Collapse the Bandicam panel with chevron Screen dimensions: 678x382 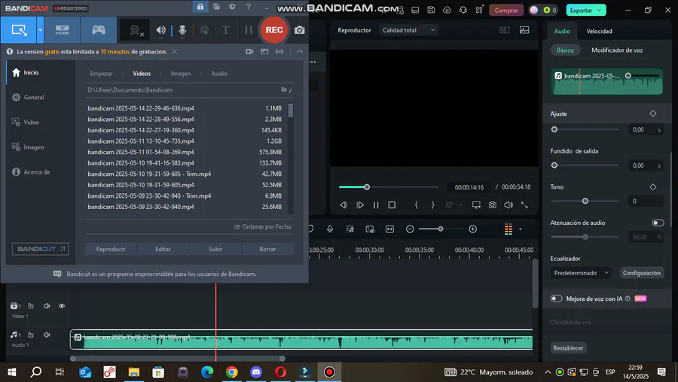point(299,51)
